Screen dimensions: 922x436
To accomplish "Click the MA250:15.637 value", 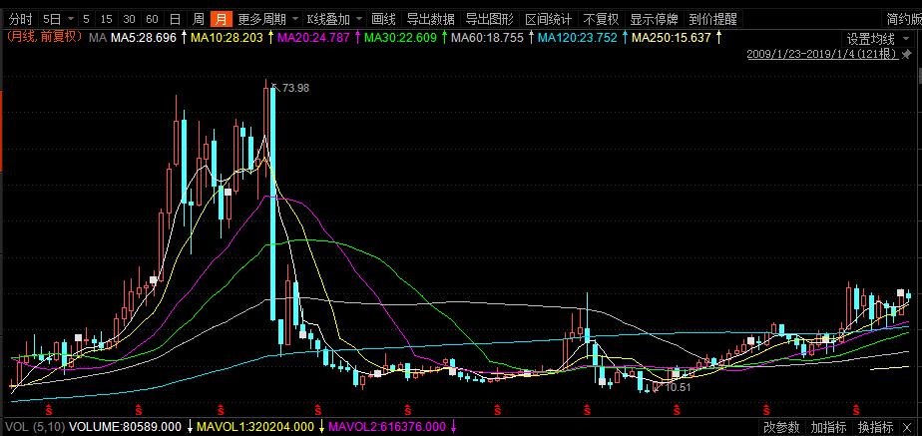I will tap(671, 38).
